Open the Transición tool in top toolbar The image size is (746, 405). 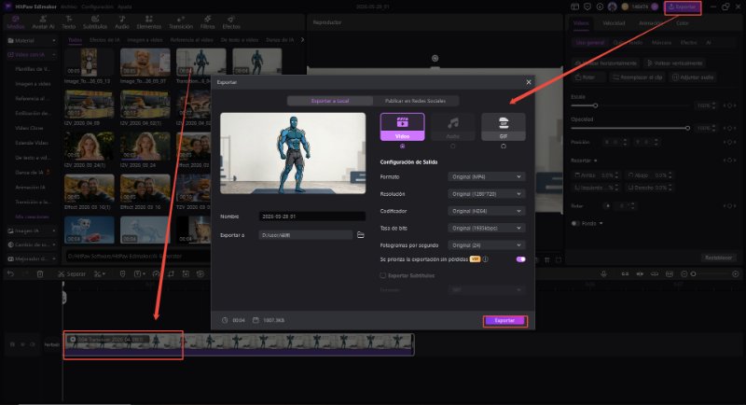[x=181, y=22]
